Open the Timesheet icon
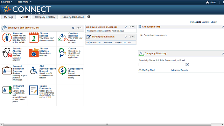The width and height of the screenshot is (224, 126). click(7, 37)
